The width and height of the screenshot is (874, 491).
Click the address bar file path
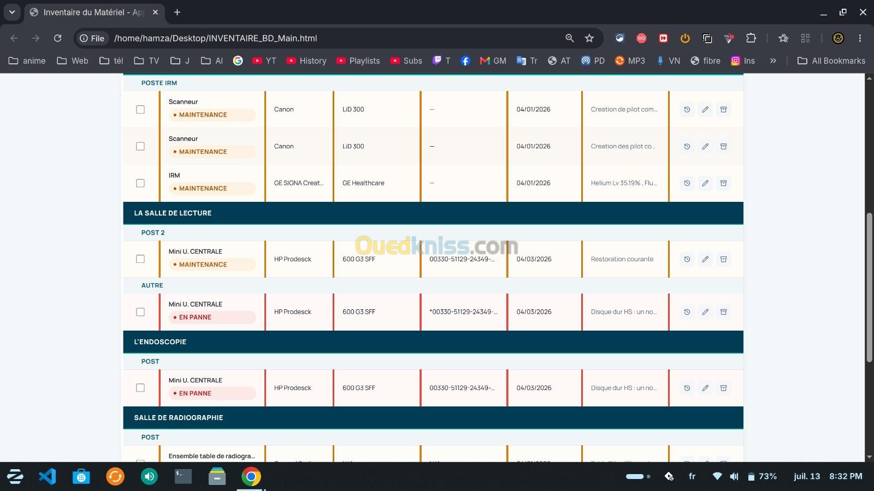click(215, 38)
